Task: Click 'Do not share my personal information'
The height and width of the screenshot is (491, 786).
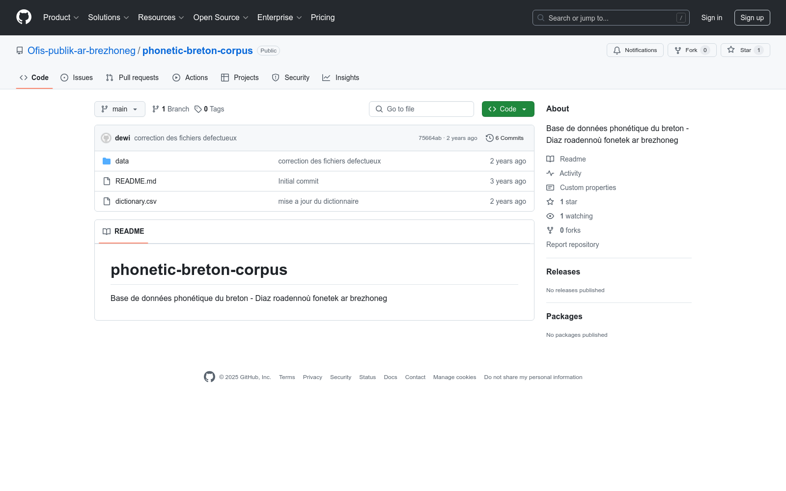Action: tap(533, 377)
